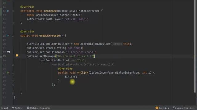Screen dimensions: 197x110
Task: Click the mipmap image preview gutter icon on line 22
Action: [8, 52]
